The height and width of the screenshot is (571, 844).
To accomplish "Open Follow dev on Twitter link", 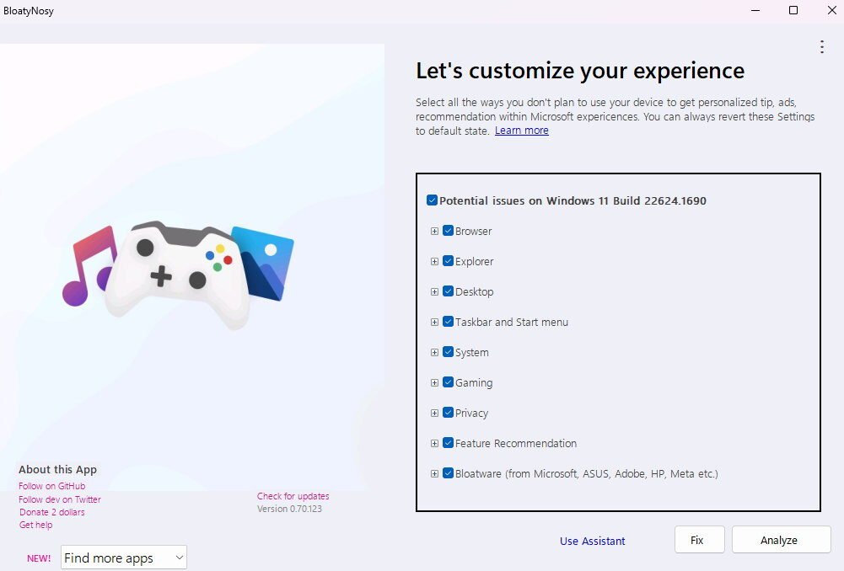I will click(x=59, y=499).
